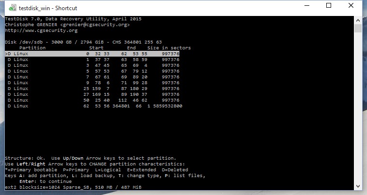Pick Linux partition starting at 5 57 53

click(92, 71)
